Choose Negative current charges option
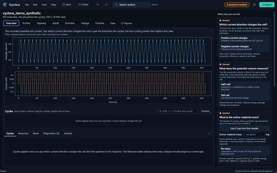This screenshot has width=277, height=173. [x=244, y=48]
